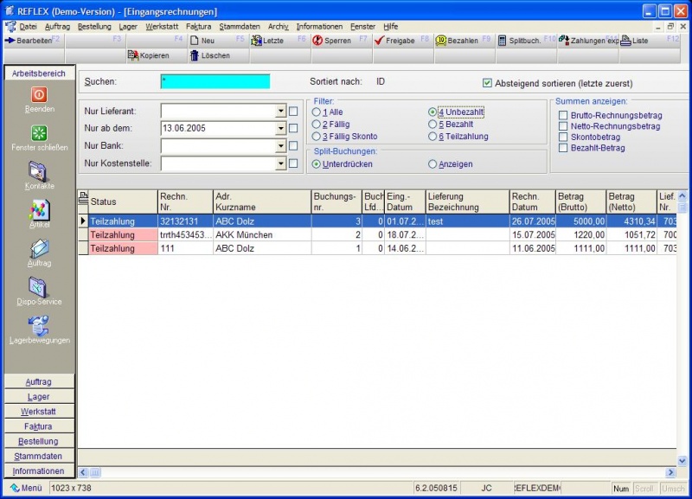Click the Fenster schließen sidebar icon
692x499 pixels.
tap(39, 133)
